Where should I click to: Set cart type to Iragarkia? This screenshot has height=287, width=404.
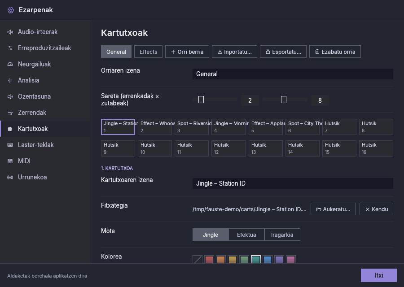click(282, 235)
